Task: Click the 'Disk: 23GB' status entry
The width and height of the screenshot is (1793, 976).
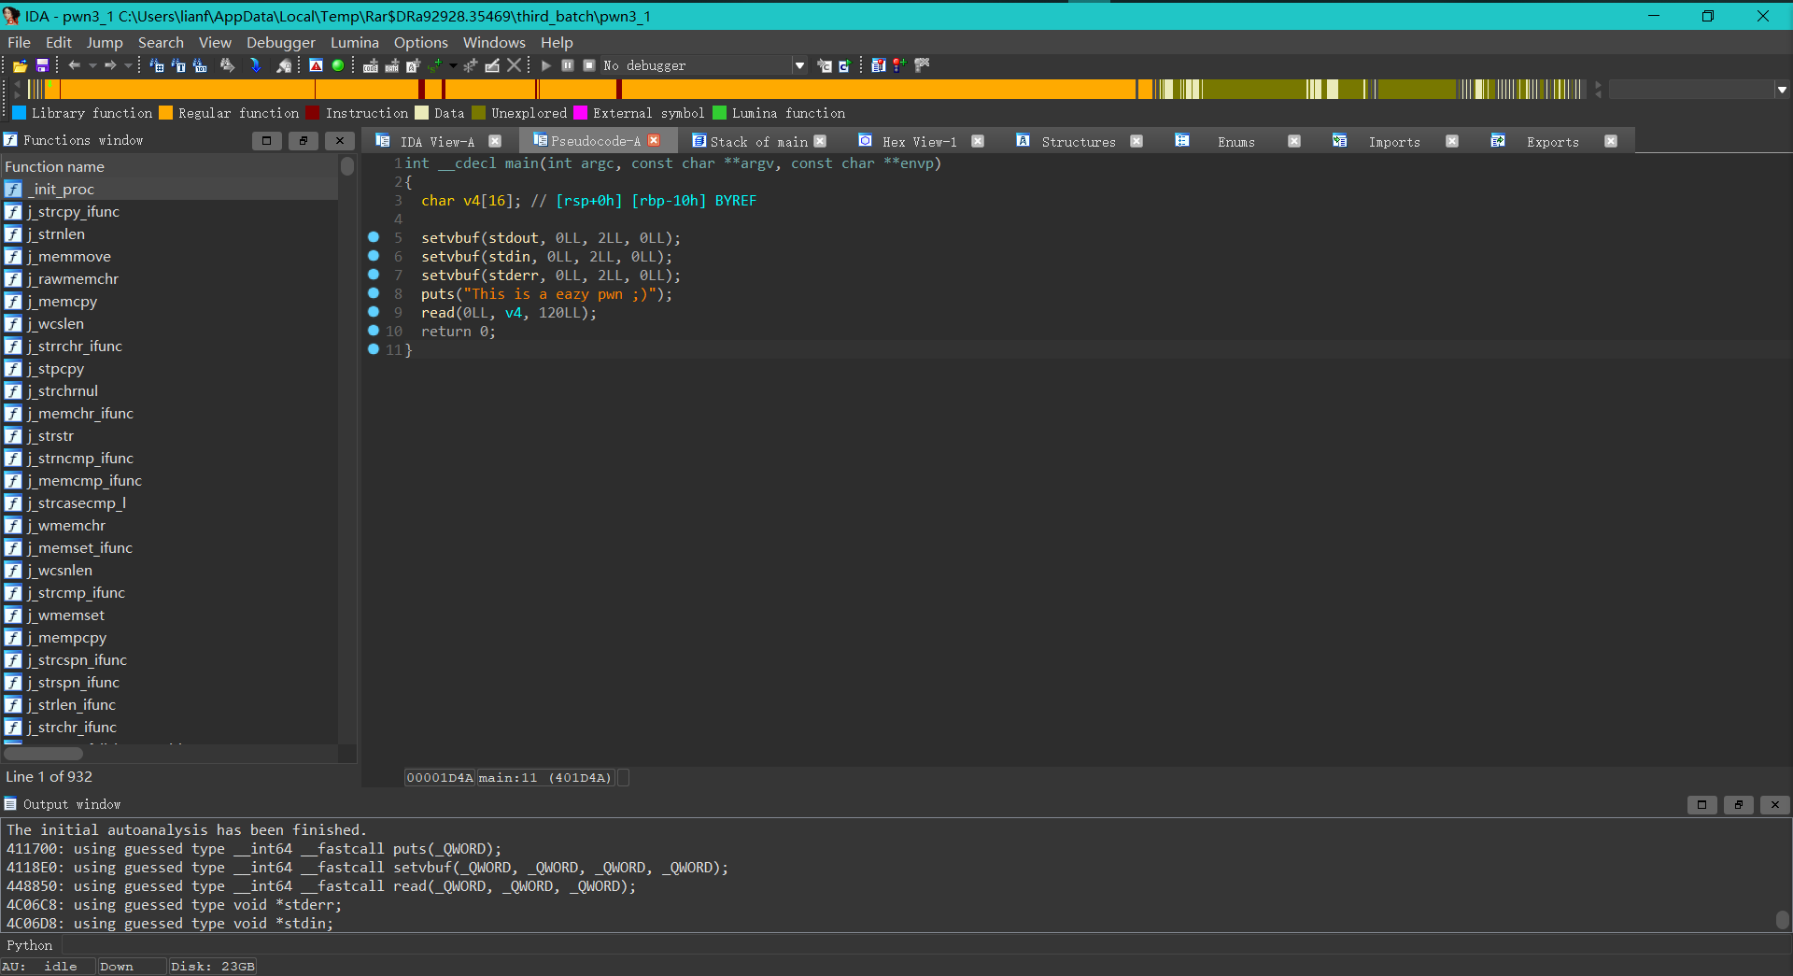Action: pyautogui.click(x=213, y=967)
